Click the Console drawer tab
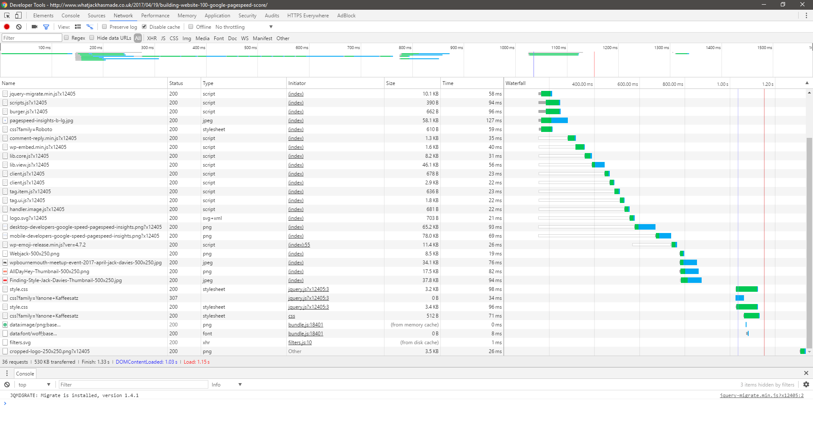Viewport: 813px width, 444px height. pyautogui.click(x=25, y=373)
